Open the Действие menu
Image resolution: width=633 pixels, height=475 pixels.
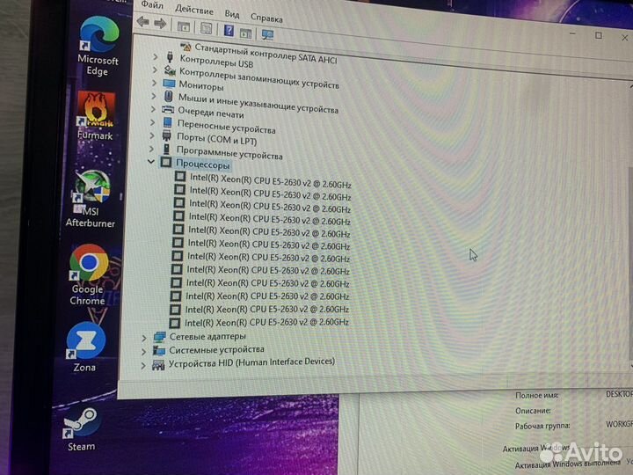pos(194,10)
